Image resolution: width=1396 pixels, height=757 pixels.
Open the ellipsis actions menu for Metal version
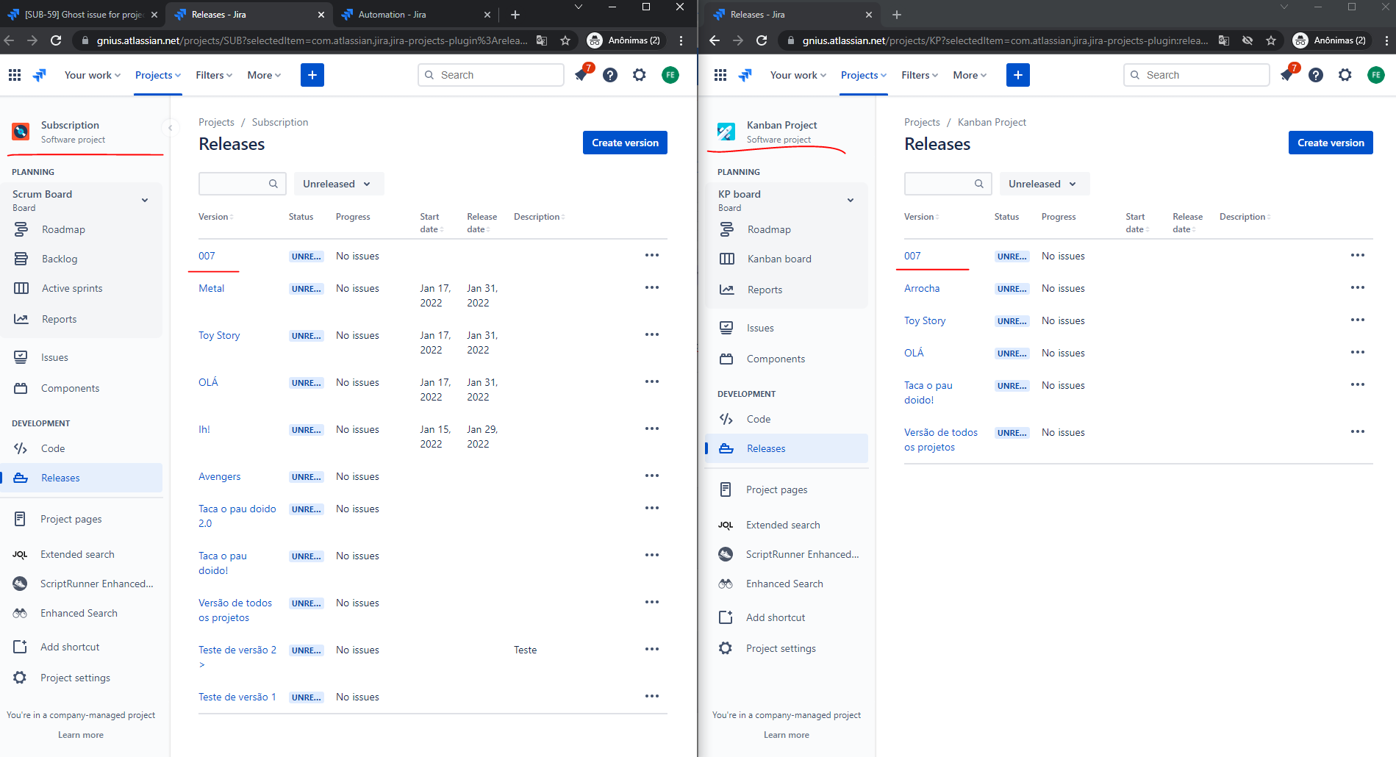pyautogui.click(x=651, y=287)
